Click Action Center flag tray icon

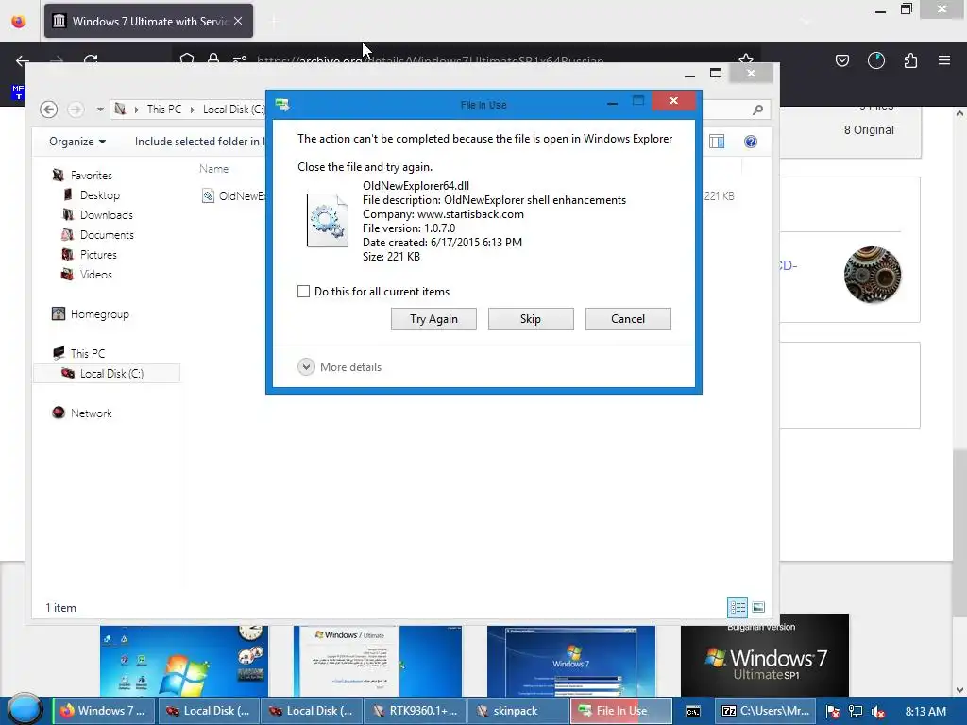tap(833, 712)
